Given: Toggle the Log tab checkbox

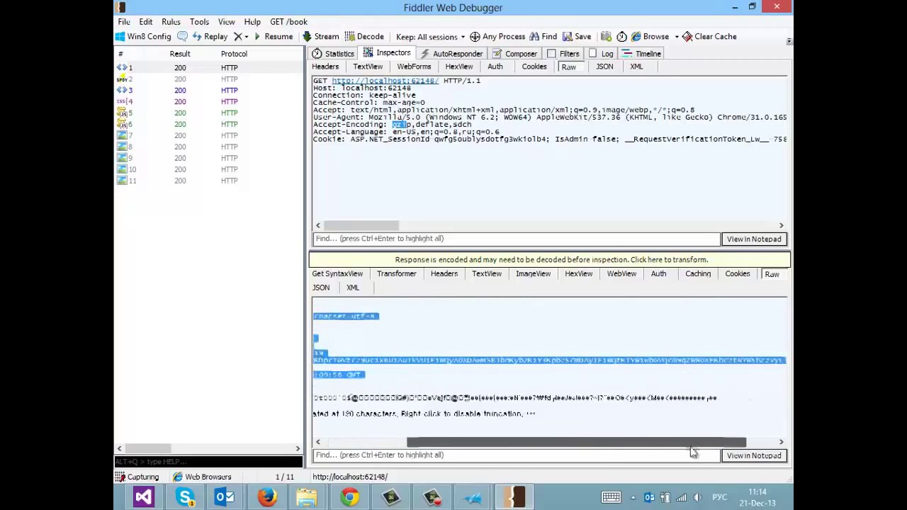Looking at the screenshot, I should click(593, 54).
